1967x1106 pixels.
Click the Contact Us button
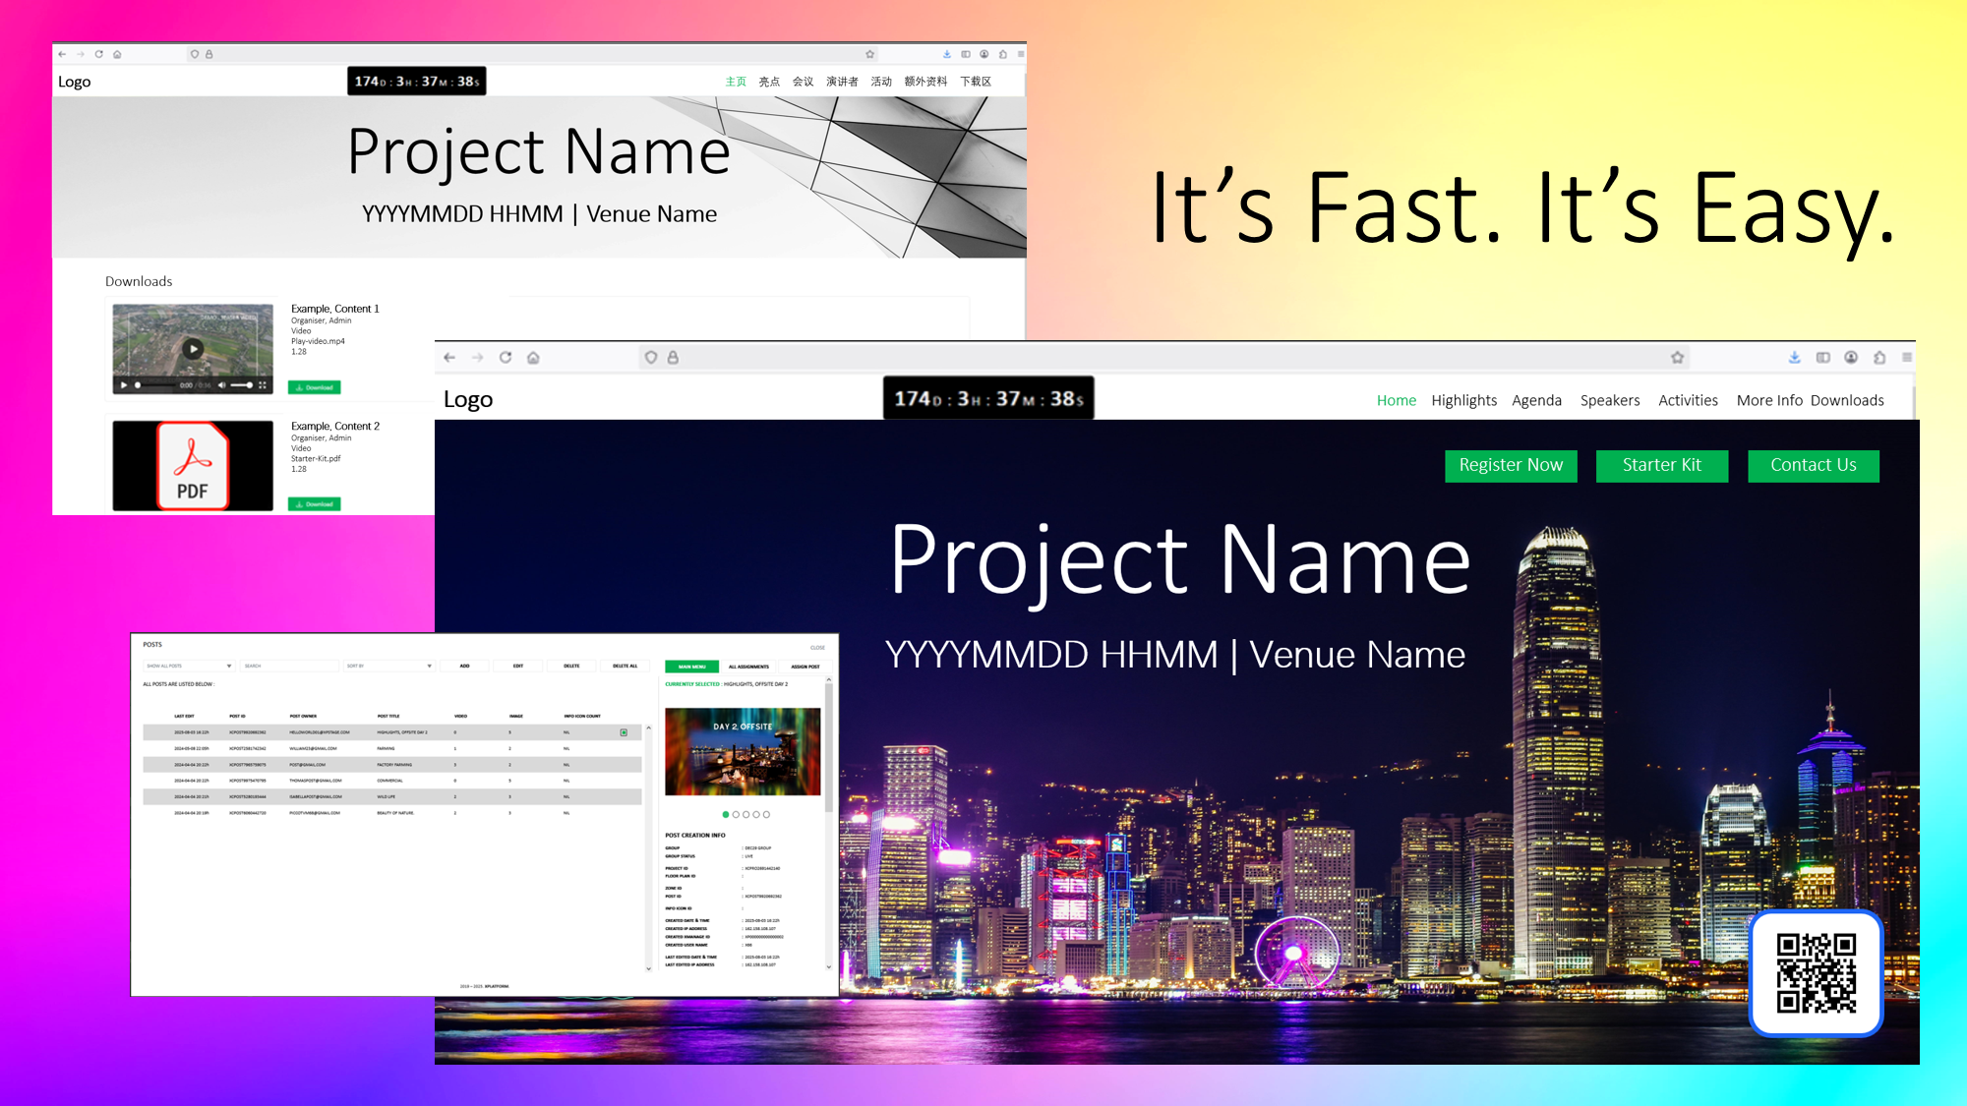click(x=1814, y=466)
